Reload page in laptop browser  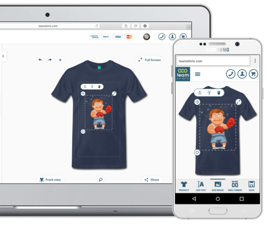[x=97, y=26]
